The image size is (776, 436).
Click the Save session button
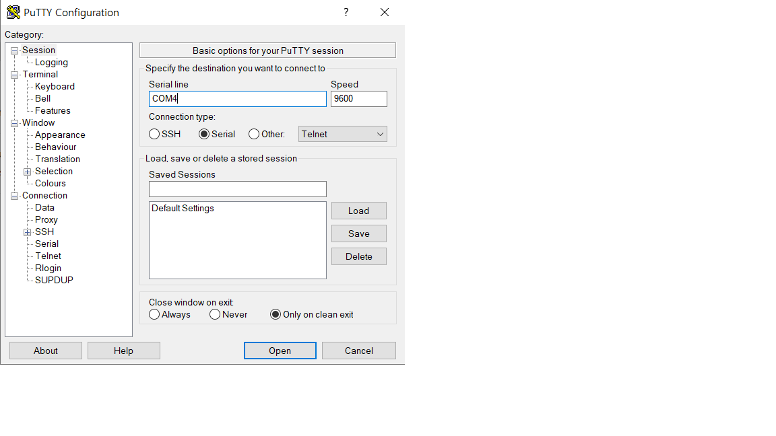pyautogui.click(x=359, y=234)
